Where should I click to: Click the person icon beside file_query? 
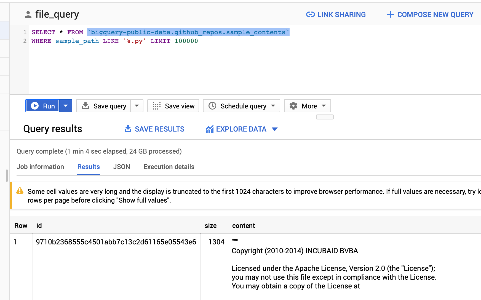(28, 15)
